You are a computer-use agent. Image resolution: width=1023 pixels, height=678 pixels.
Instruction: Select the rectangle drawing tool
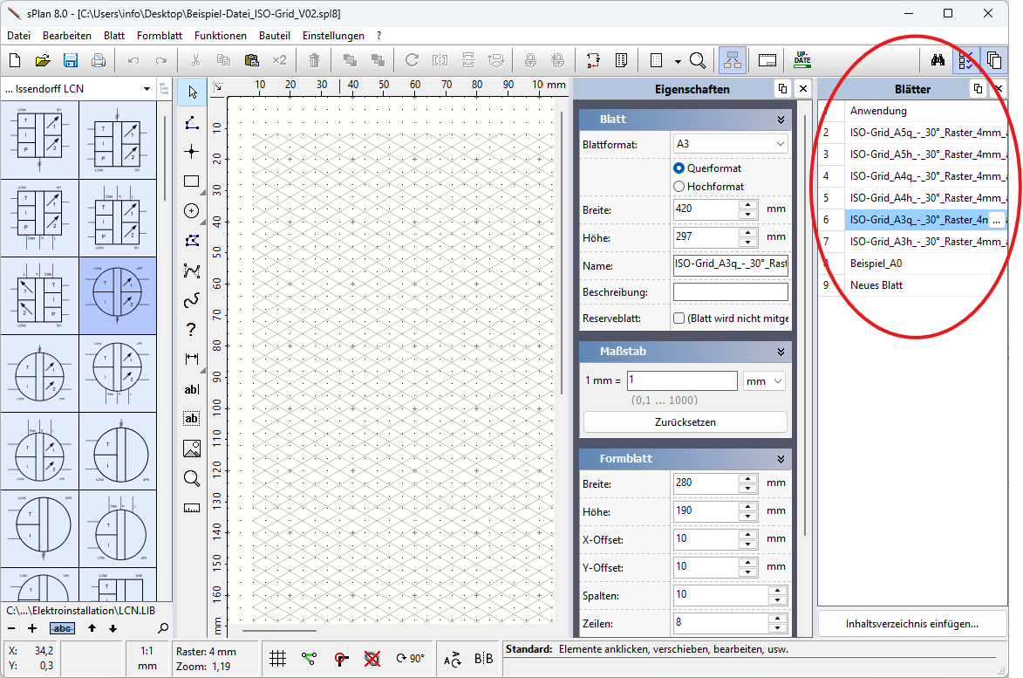tap(192, 181)
